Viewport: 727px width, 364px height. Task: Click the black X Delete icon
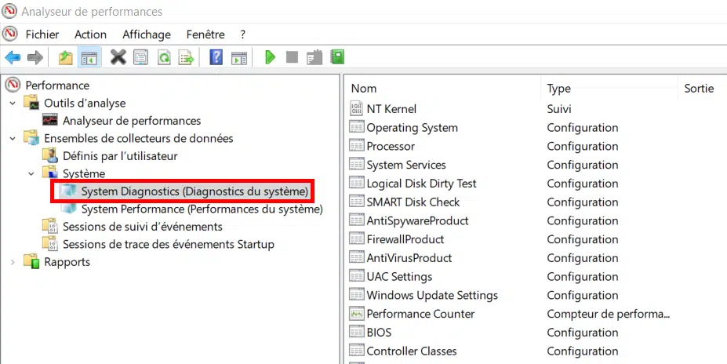pyautogui.click(x=118, y=57)
